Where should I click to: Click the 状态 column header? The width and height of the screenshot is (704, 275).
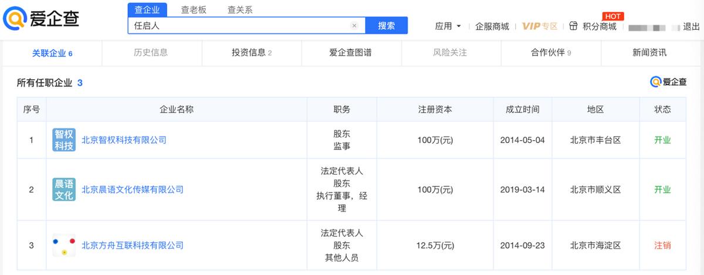(662, 110)
